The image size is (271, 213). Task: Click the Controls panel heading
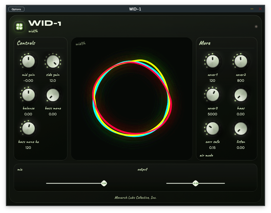26,43
